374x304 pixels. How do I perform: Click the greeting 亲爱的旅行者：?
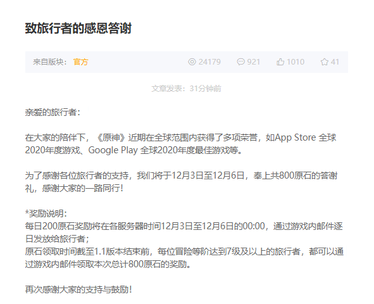tap(53, 112)
